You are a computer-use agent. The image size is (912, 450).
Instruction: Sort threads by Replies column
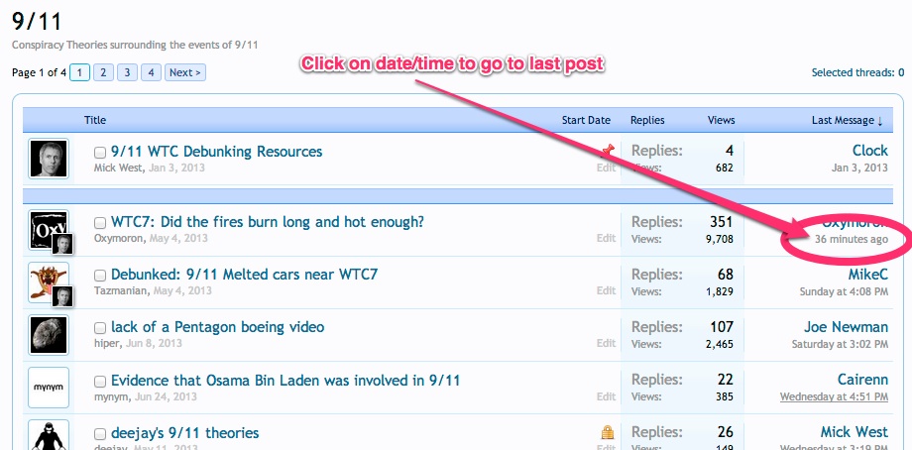click(647, 120)
